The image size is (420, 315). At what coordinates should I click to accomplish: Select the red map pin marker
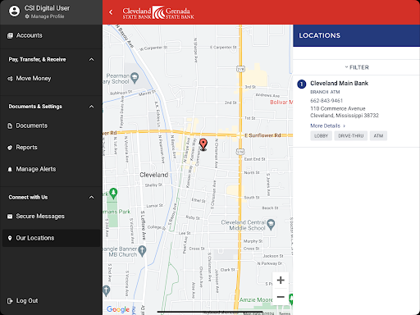[203, 144]
